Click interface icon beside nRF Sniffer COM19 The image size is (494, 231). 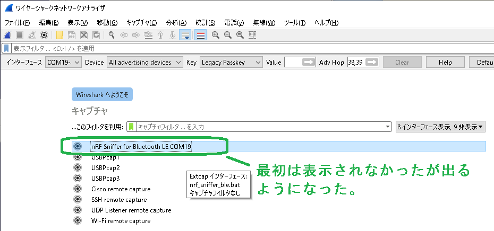tap(77, 146)
